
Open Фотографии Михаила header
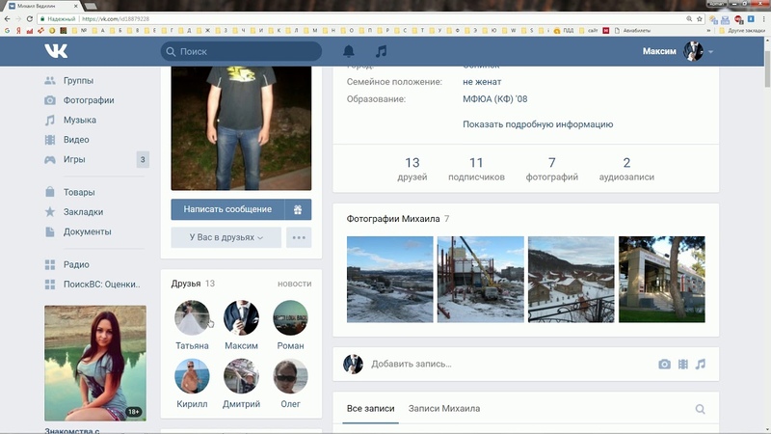398,219
